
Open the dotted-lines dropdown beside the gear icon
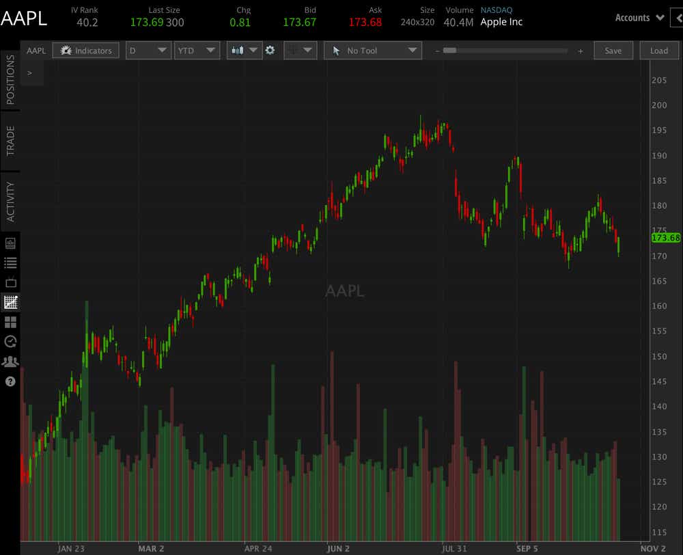pyautogui.click(x=300, y=51)
